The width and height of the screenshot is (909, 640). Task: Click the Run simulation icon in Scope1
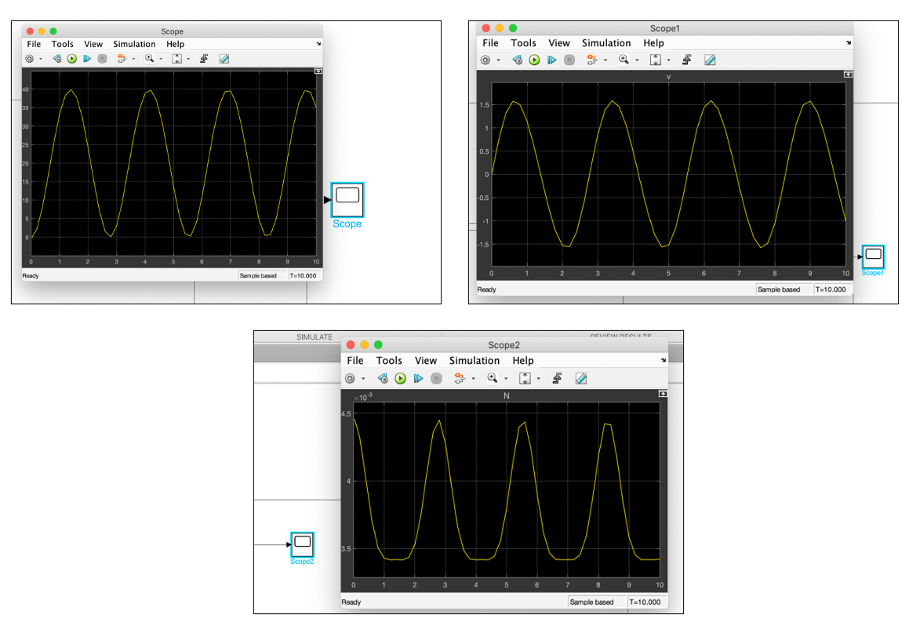tap(534, 60)
